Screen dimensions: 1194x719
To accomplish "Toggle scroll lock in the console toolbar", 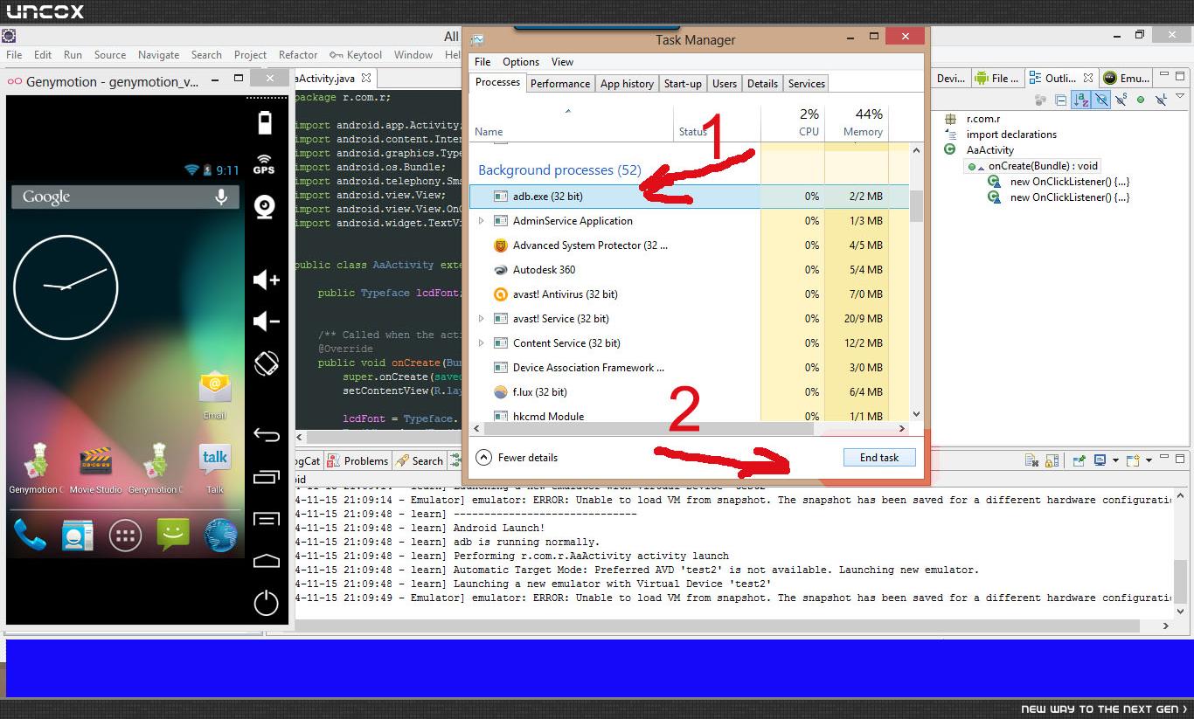I will click(x=1052, y=460).
